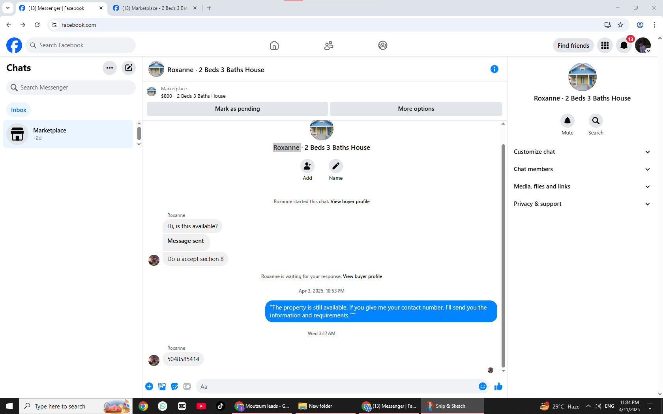
Task: Choose a GIF in the composer
Action: (187, 386)
